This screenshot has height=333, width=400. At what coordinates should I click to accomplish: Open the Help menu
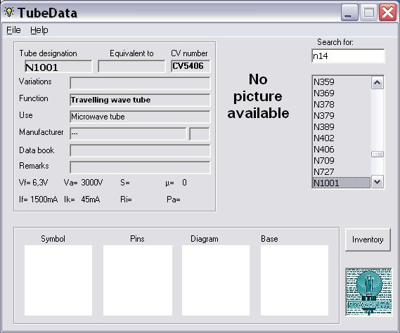(39, 30)
